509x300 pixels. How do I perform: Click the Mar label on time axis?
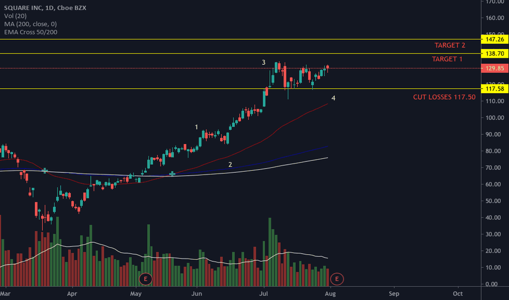click(5, 294)
